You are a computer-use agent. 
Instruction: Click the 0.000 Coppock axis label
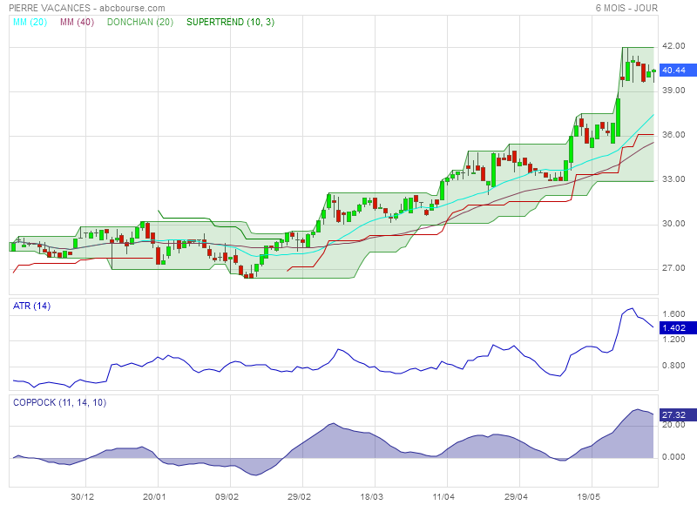[673, 457]
